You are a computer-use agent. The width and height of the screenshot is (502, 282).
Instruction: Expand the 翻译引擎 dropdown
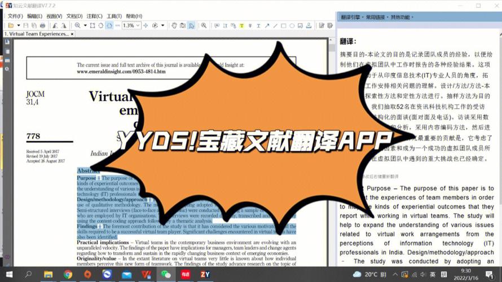(x=353, y=17)
